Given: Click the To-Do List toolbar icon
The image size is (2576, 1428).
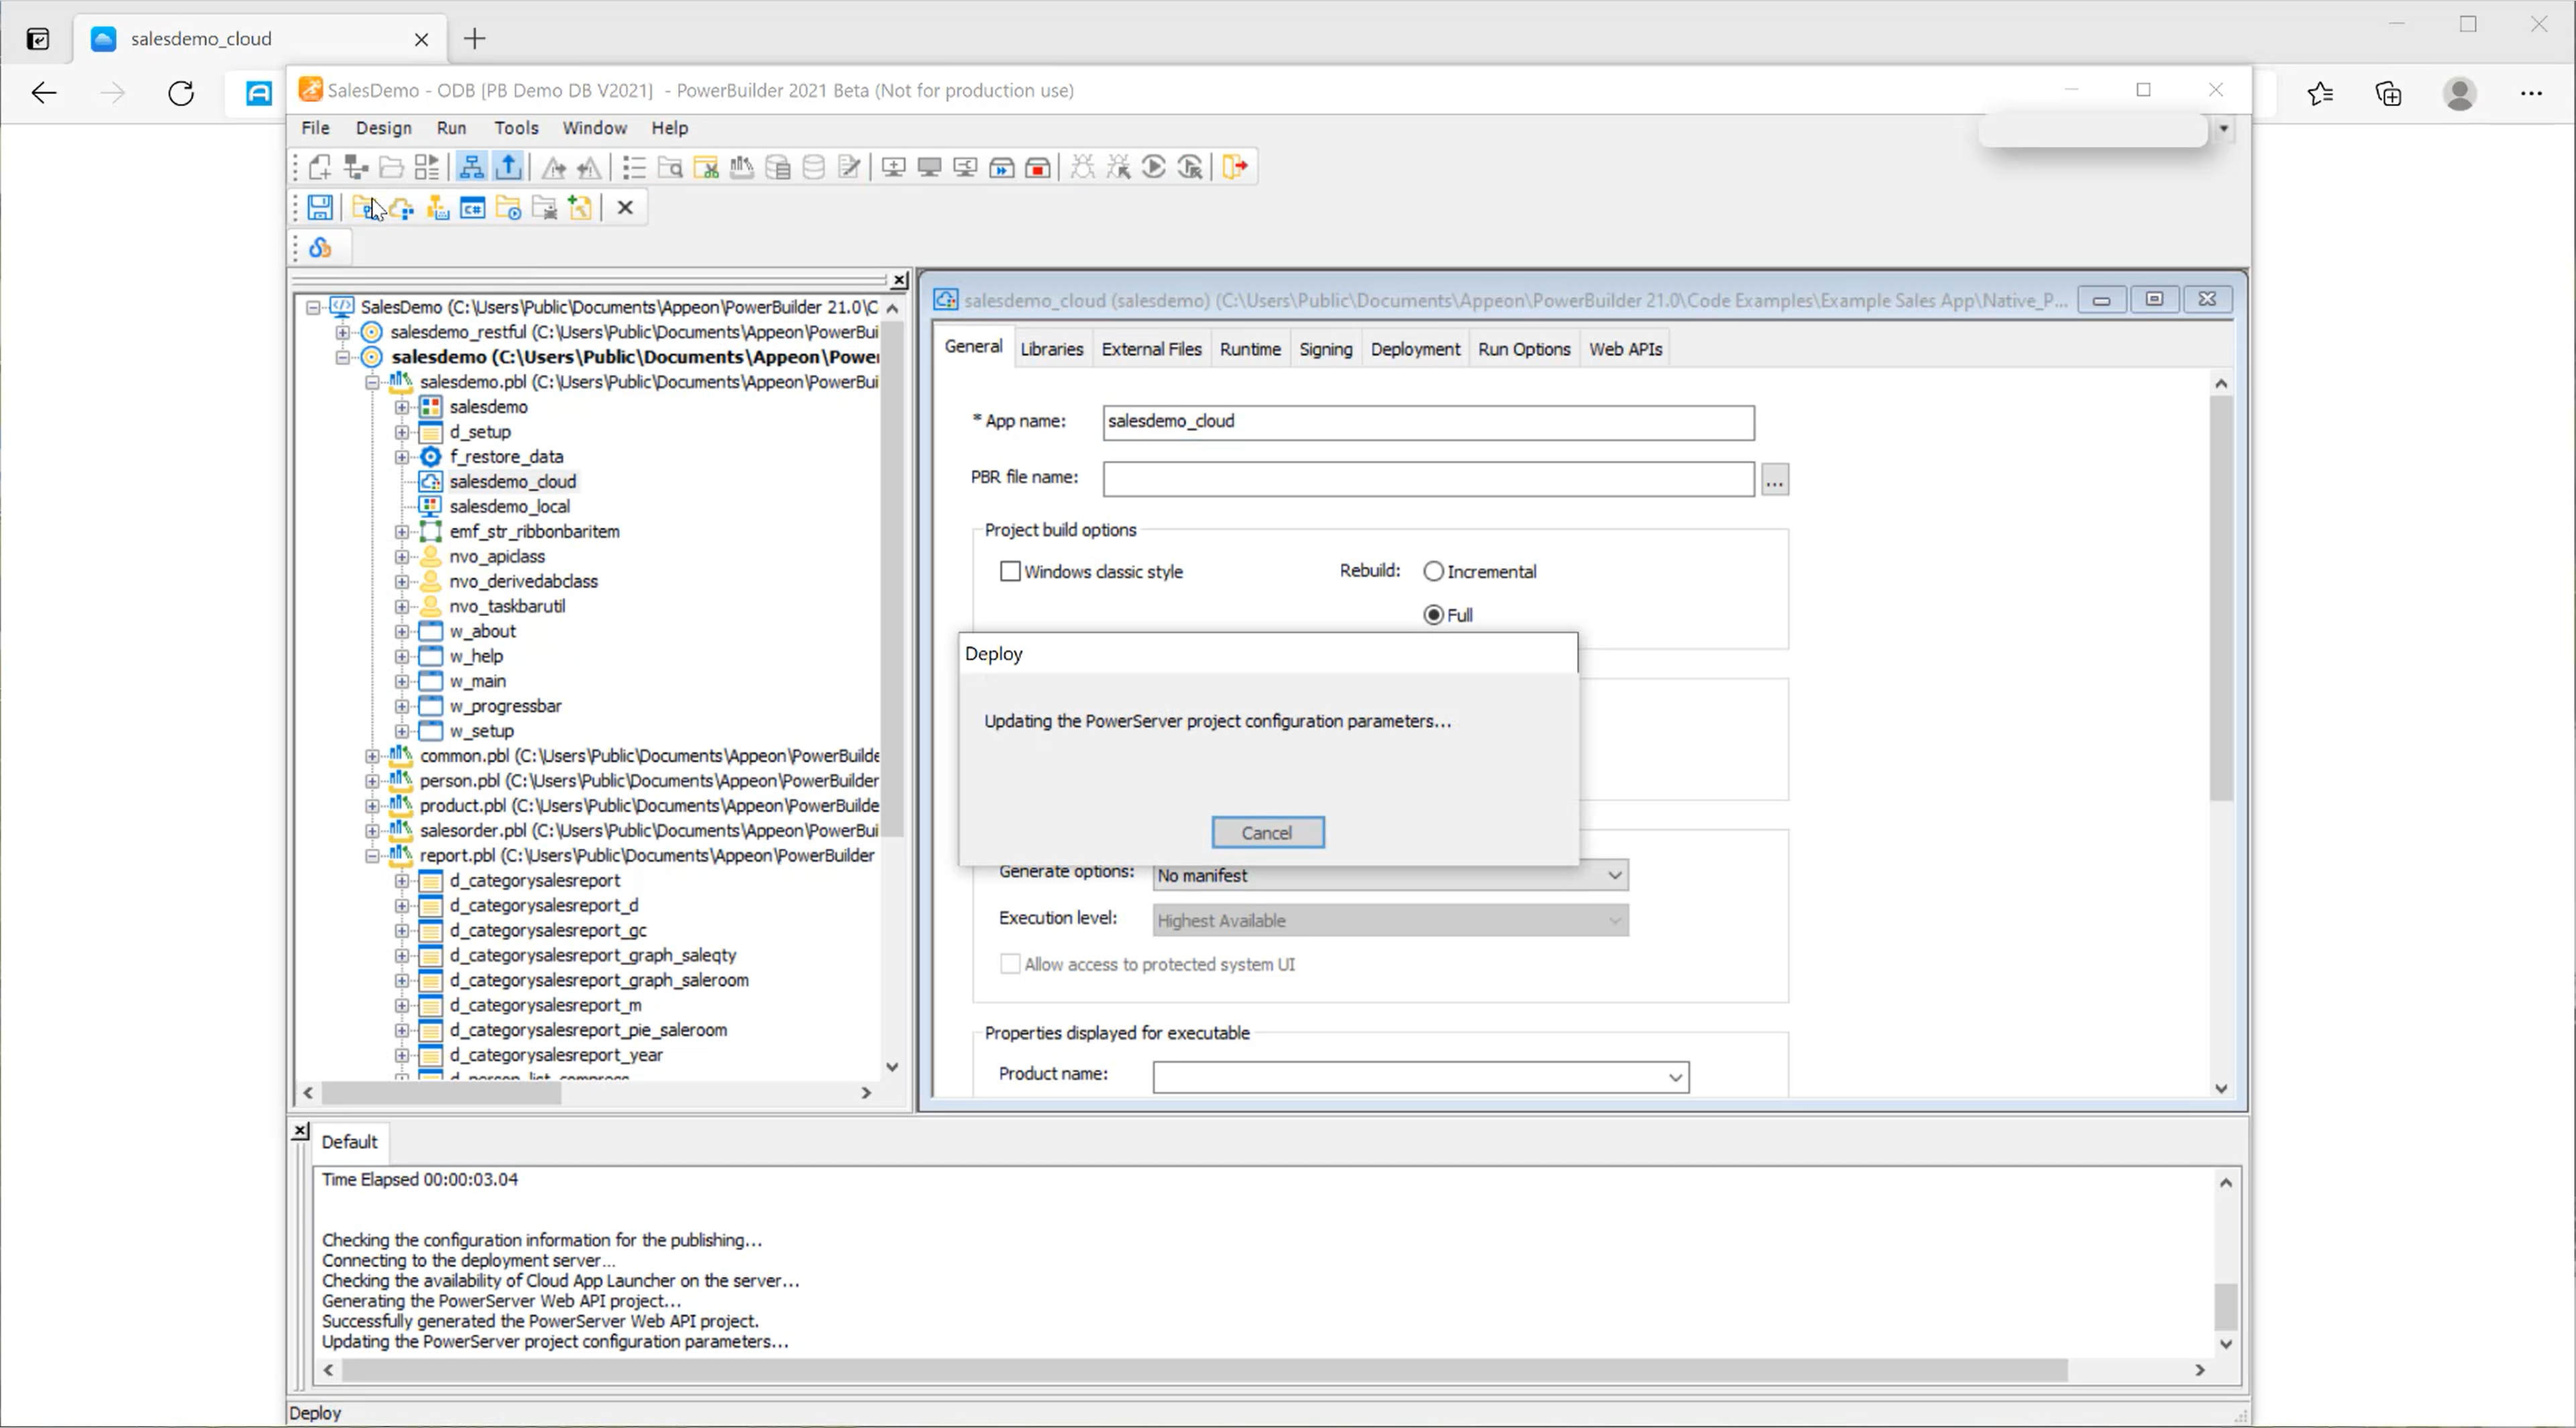Looking at the screenshot, I should (x=634, y=167).
